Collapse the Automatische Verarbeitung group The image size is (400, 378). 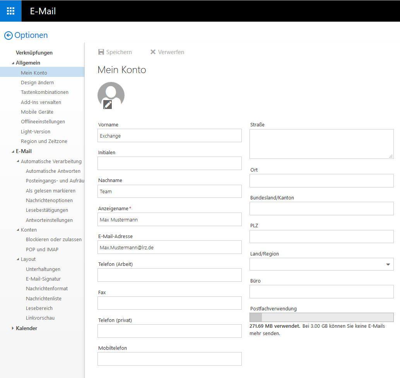[x=18, y=162]
